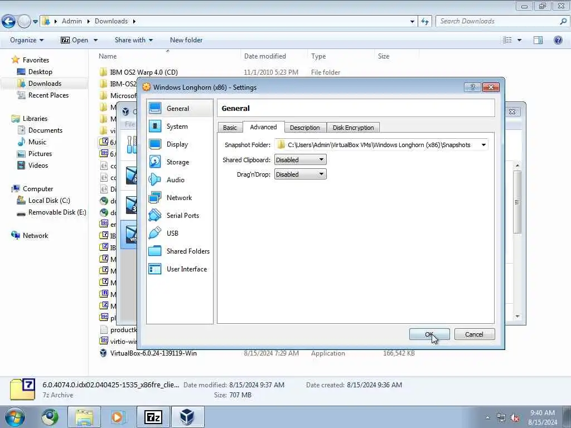This screenshot has width=571, height=428.
Task: Open VirtualBox from the taskbar
Action: click(x=187, y=417)
